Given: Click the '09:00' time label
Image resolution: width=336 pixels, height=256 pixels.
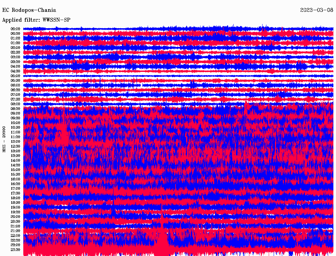Looking at the screenshot, I should pyautogui.click(x=15, y=114).
